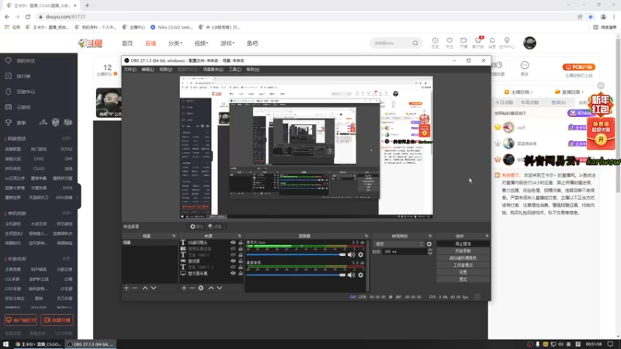The image size is (621, 349).
Task: Open 桌面音频 settings gear
Action: (x=361, y=275)
